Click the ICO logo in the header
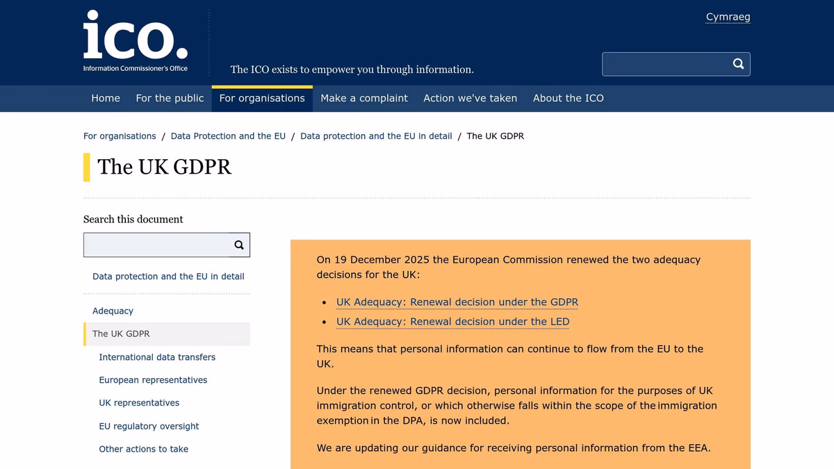834x469 pixels. point(136,42)
